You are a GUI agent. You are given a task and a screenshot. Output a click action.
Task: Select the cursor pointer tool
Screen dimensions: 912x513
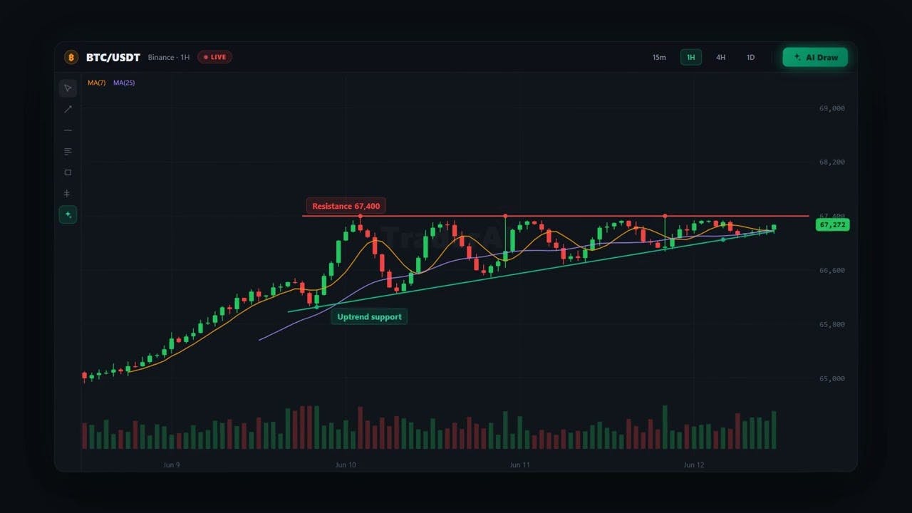tap(68, 88)
